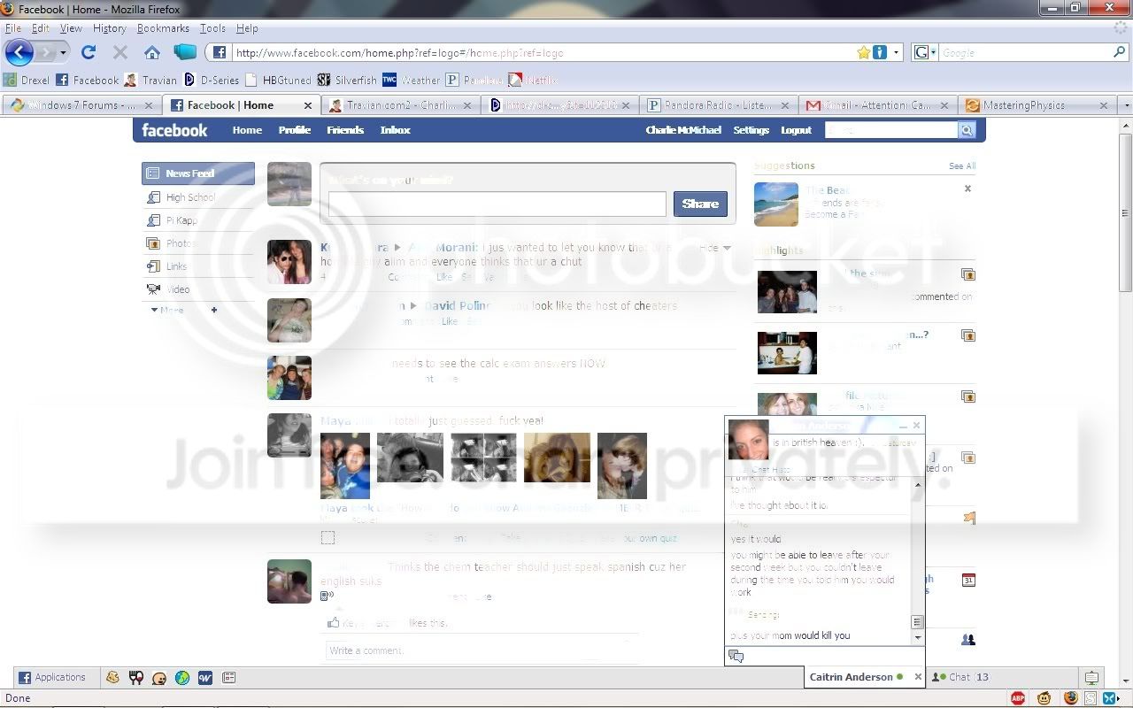
Task: Open the Travian bookmark
Action: 150,80
